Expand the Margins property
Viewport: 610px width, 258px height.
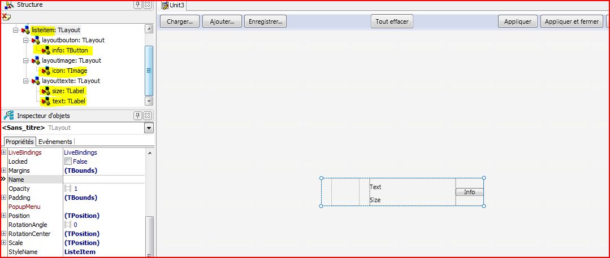tap(4, 170)
